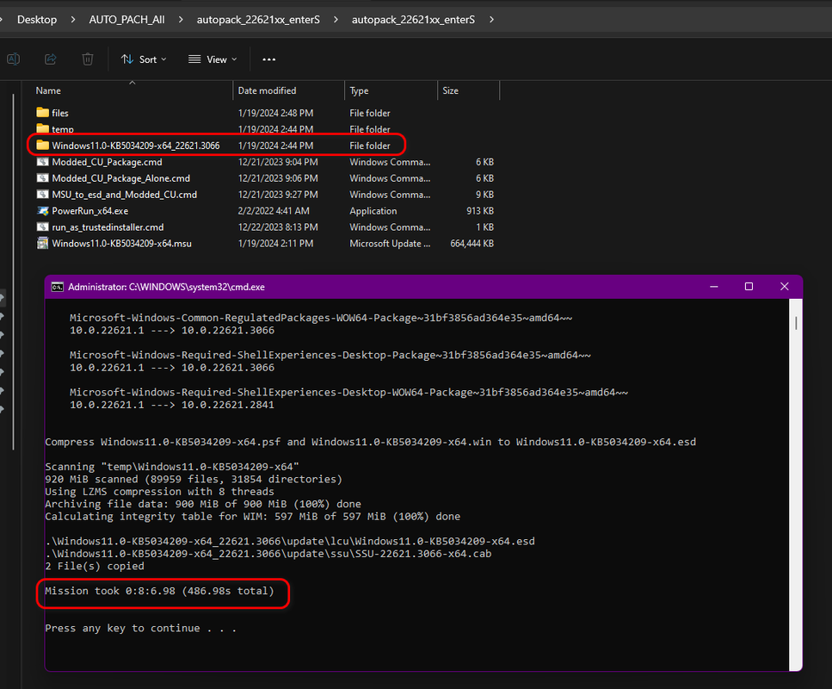This screenshot has height=689, width=832.
Task: Select MSU_to_esd_and_Modded_CU.cmd file icon
Action: (43, 195)
